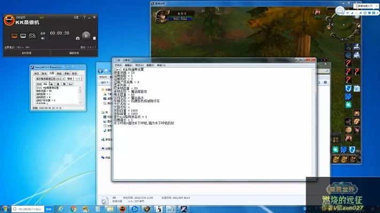The height and width of the screenshot is (213, 380).
Task: Click the Explorer help question icon
Action: click(325, 83)
